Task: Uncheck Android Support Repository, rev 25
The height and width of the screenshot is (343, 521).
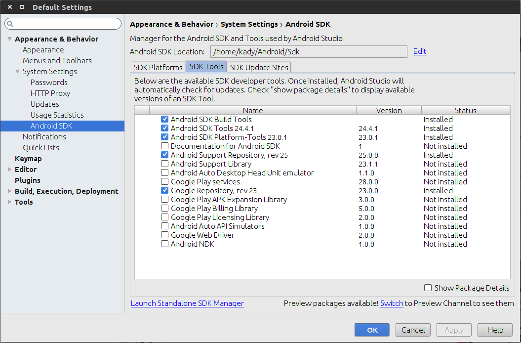Action: (x=164, y=155)
